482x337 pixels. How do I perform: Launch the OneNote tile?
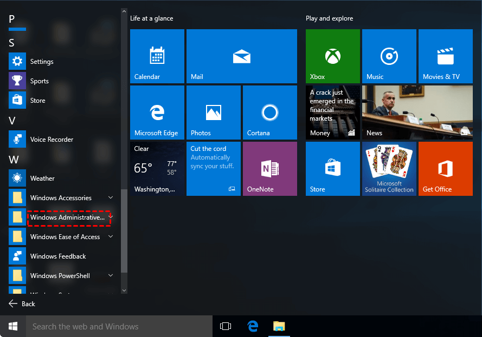point(270,169)
